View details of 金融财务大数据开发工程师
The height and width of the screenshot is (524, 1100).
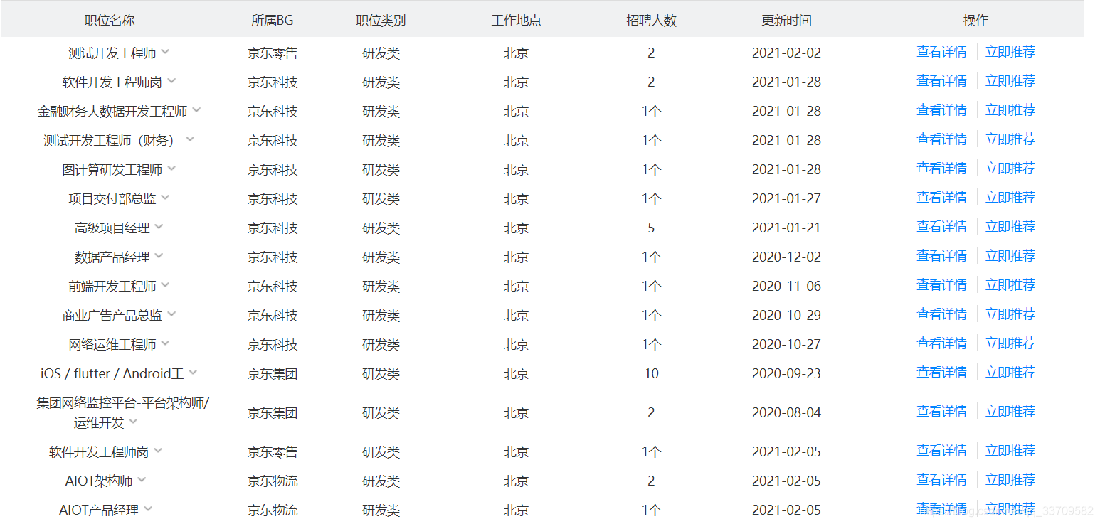(941, 110)
